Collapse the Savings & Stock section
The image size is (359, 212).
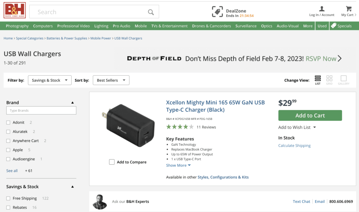(x=72, y=186)
